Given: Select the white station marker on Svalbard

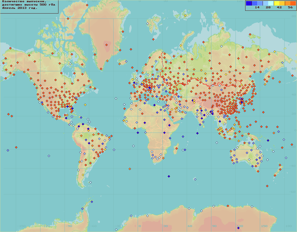Looking at the screenshot, I should click(x=148, y=23).
